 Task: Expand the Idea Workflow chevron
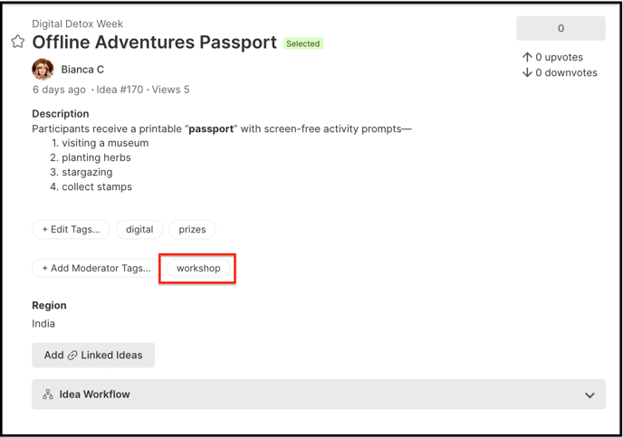point(589,395)
